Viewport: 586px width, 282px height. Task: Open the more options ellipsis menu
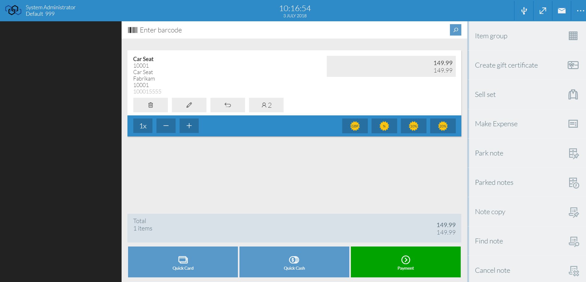pos(580,11)
